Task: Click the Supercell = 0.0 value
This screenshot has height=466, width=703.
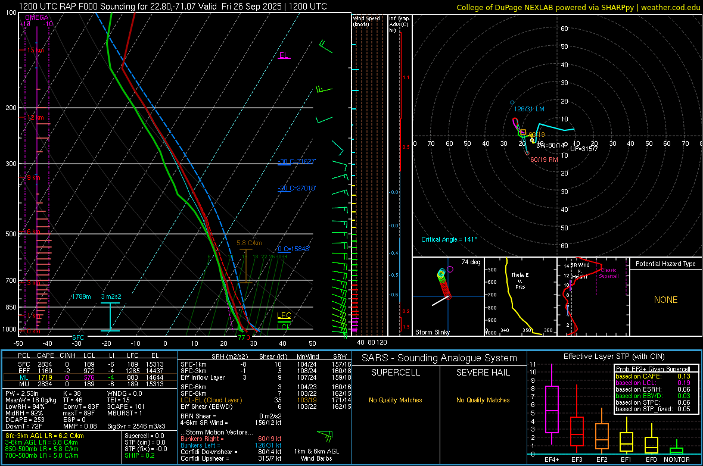Action: click(144, 436)
